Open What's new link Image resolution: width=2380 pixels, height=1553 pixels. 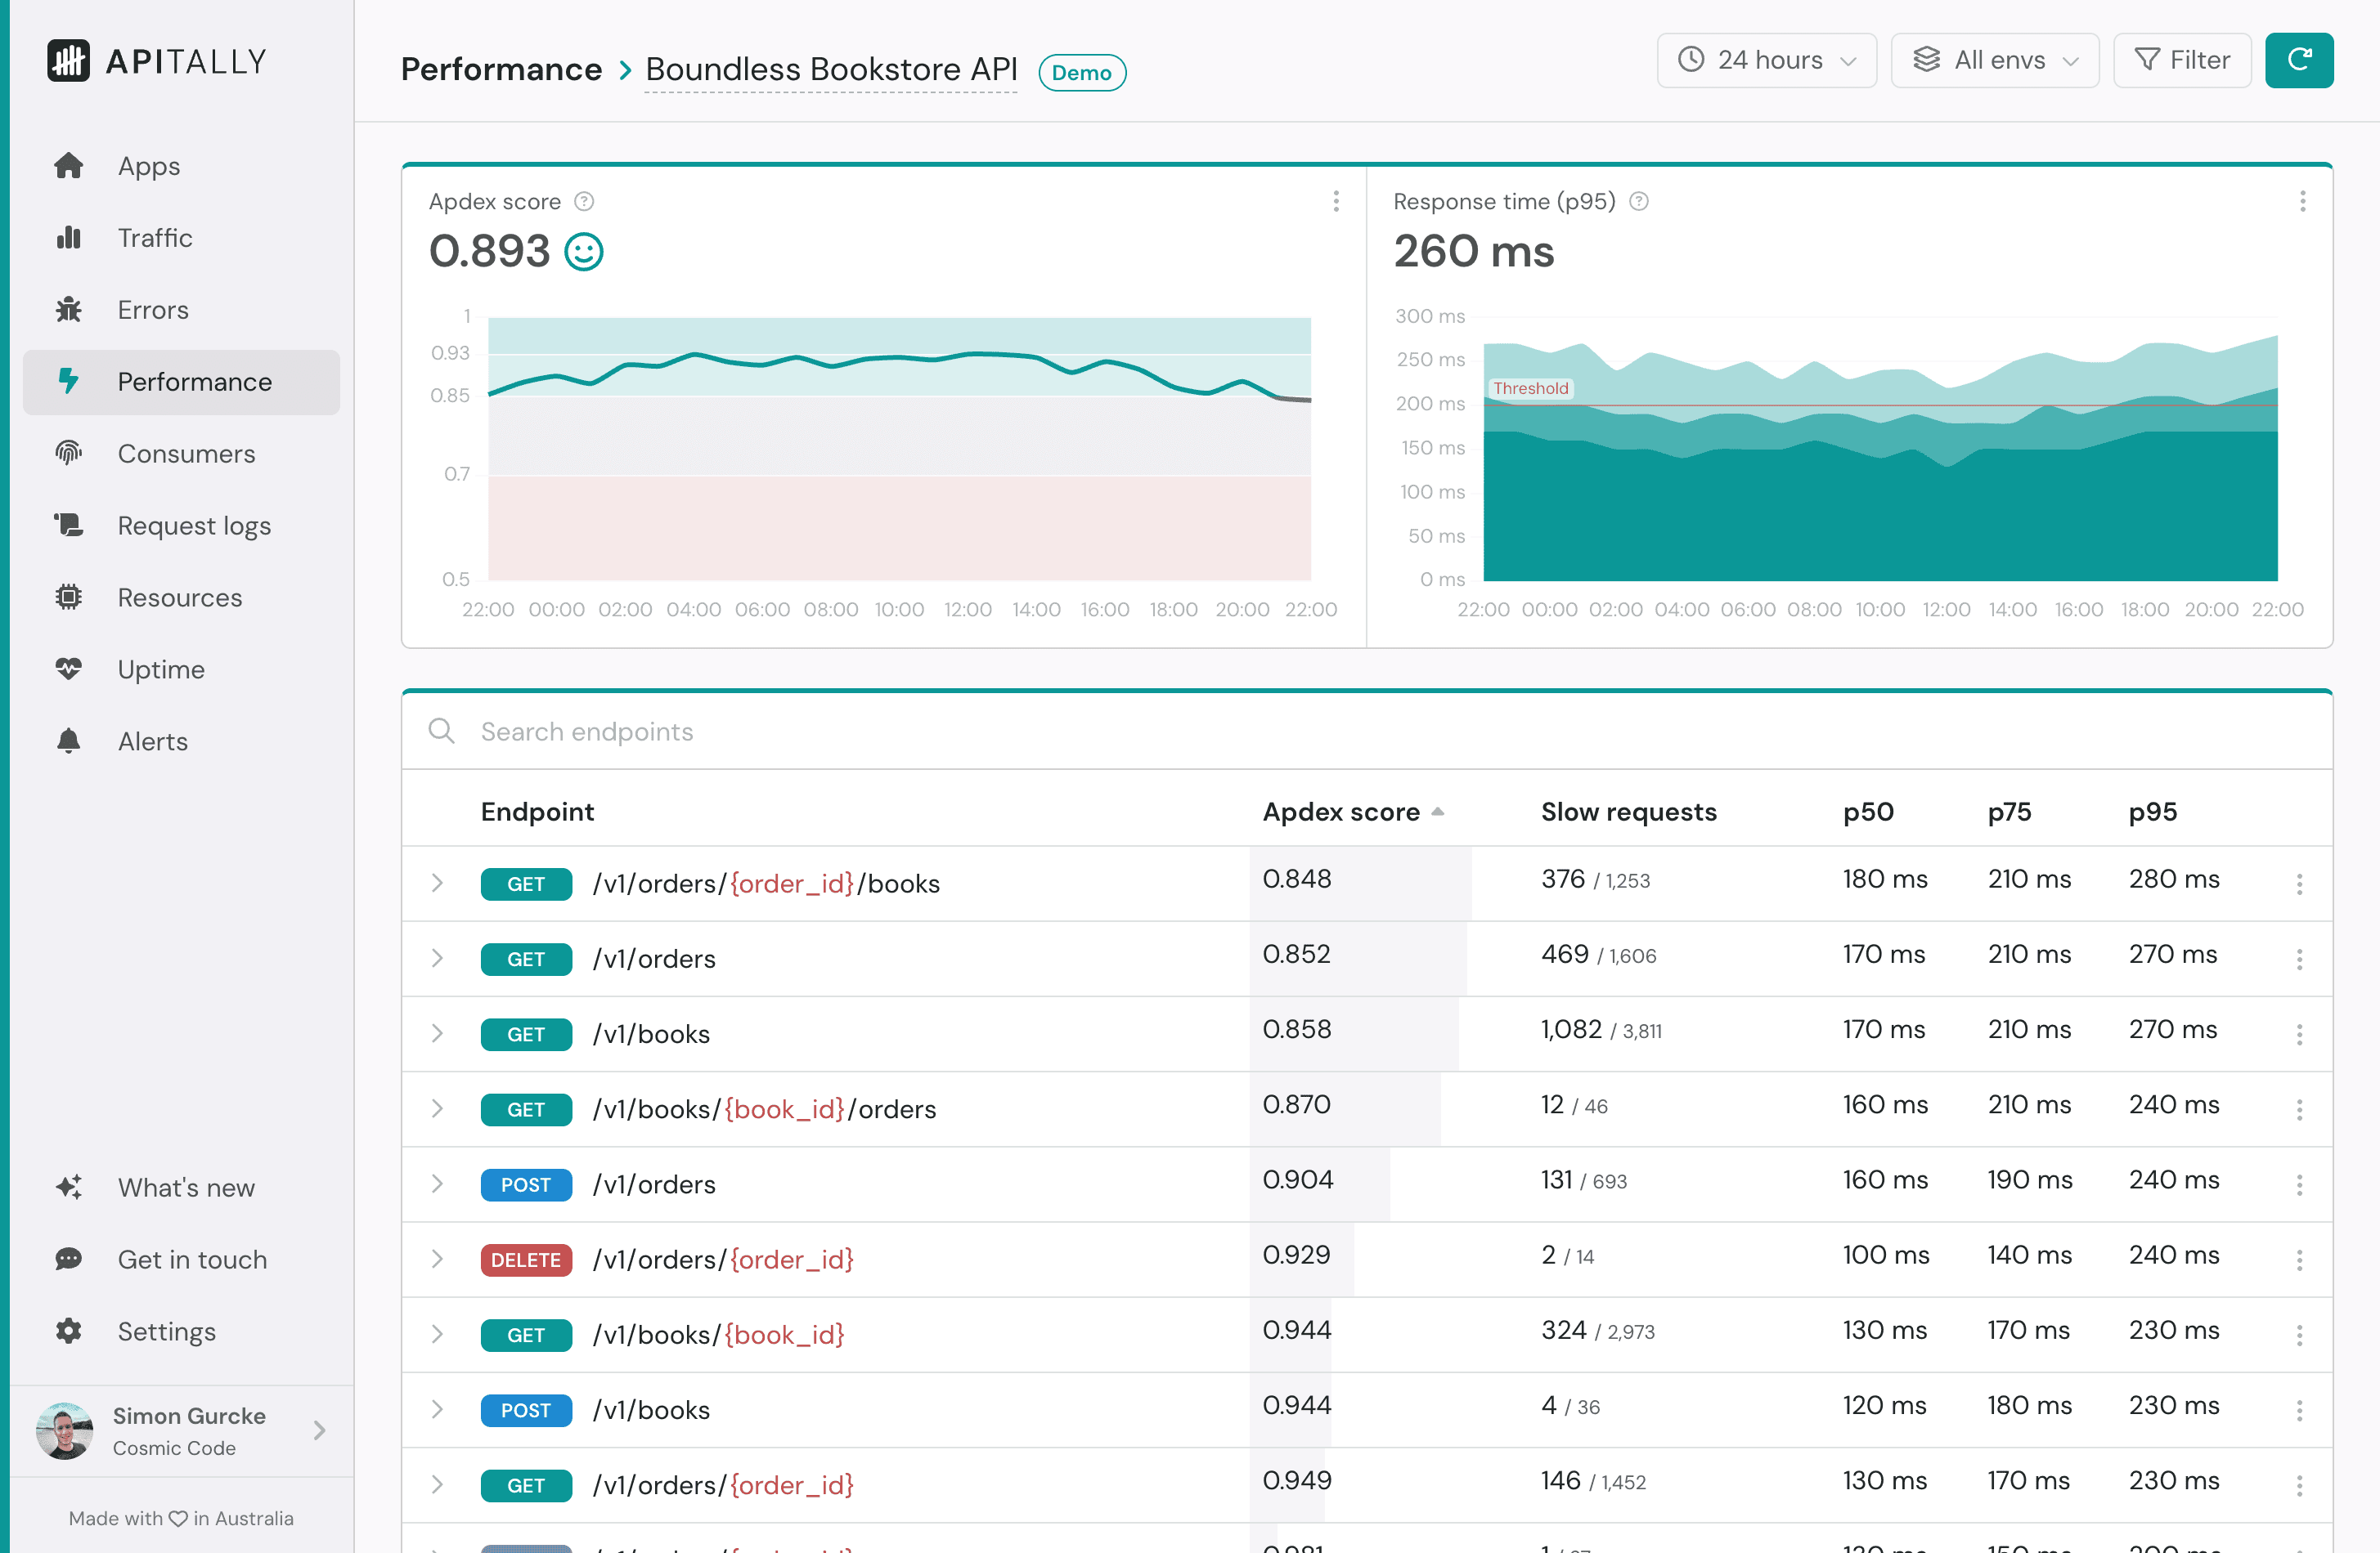[x=185, y=1188]
